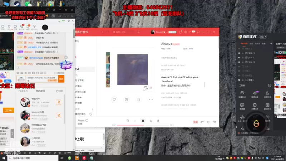
Task: Open the 主播任务 tool in the streaming assistant
Action: (x=255, y=106)
